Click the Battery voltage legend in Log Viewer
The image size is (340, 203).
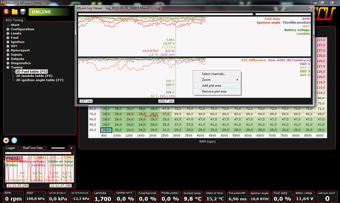pos(297,30)
